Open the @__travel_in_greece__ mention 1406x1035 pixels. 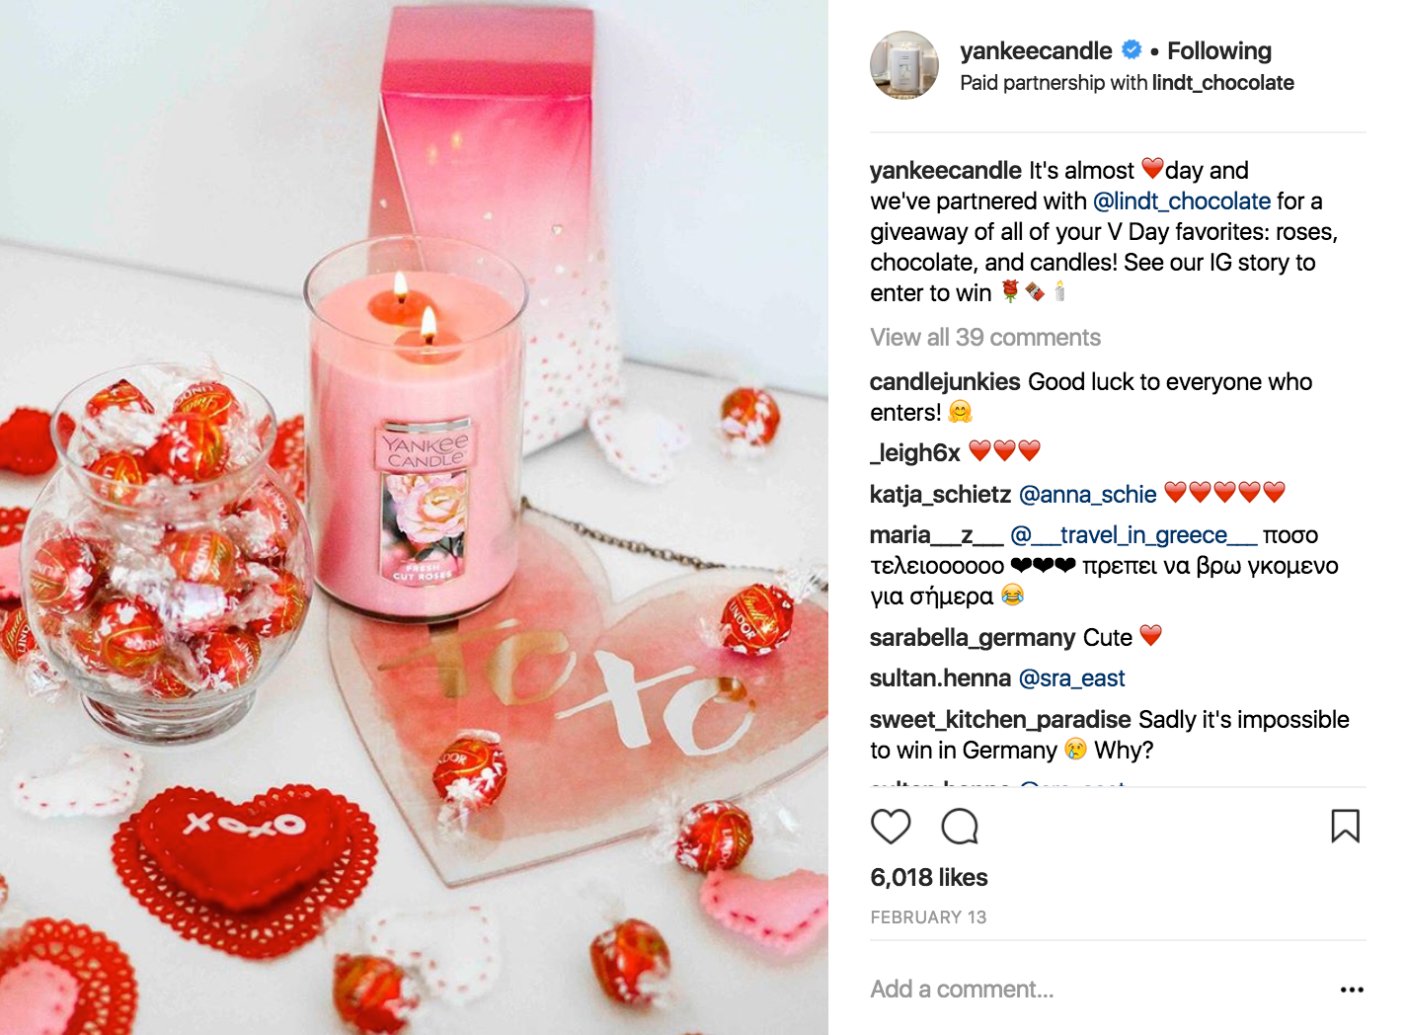click(x=1133, y=535)
